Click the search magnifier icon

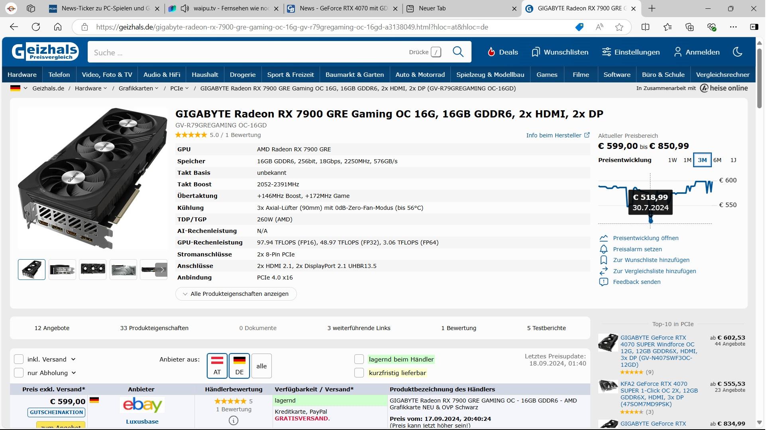point(458,52)
